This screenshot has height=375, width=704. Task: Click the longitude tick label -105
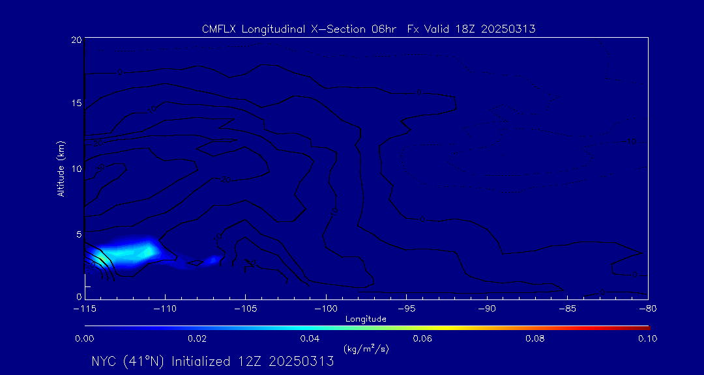pyautogui.click(x=246, y=309)
